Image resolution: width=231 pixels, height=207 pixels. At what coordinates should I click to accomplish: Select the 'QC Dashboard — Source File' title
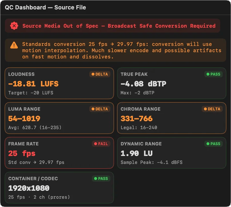tap(46, 7)
